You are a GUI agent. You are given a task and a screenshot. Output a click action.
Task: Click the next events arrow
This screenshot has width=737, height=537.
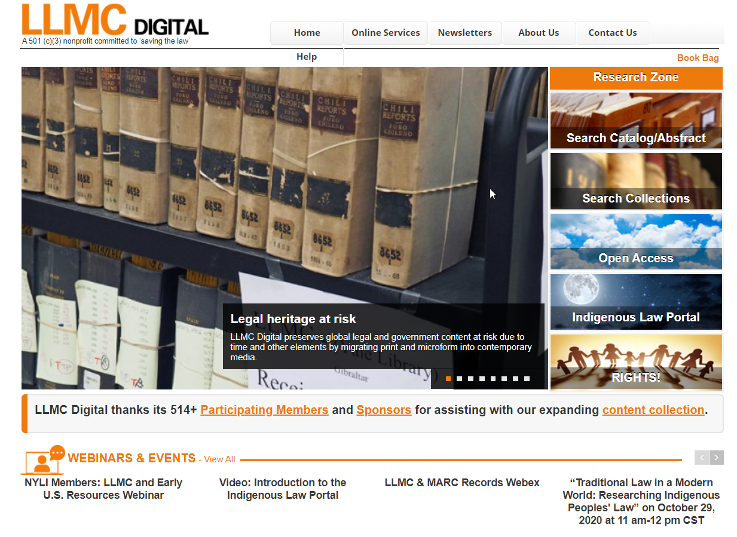[x=717, y=458]
